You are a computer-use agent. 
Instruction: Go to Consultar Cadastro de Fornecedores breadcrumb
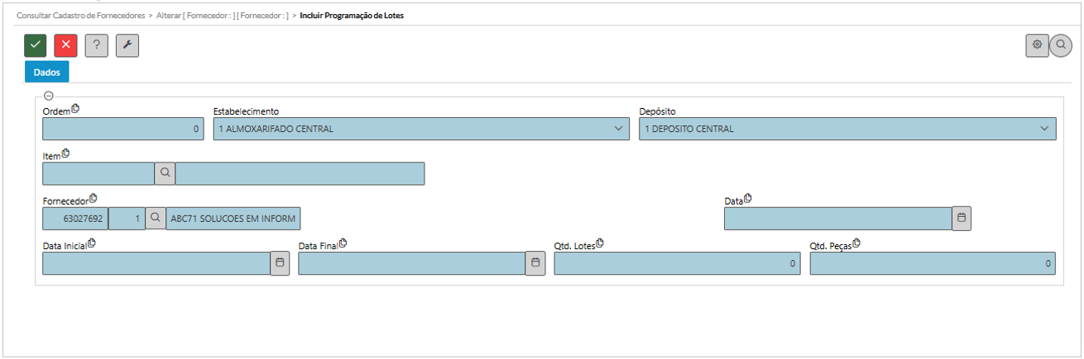(80, 16)
